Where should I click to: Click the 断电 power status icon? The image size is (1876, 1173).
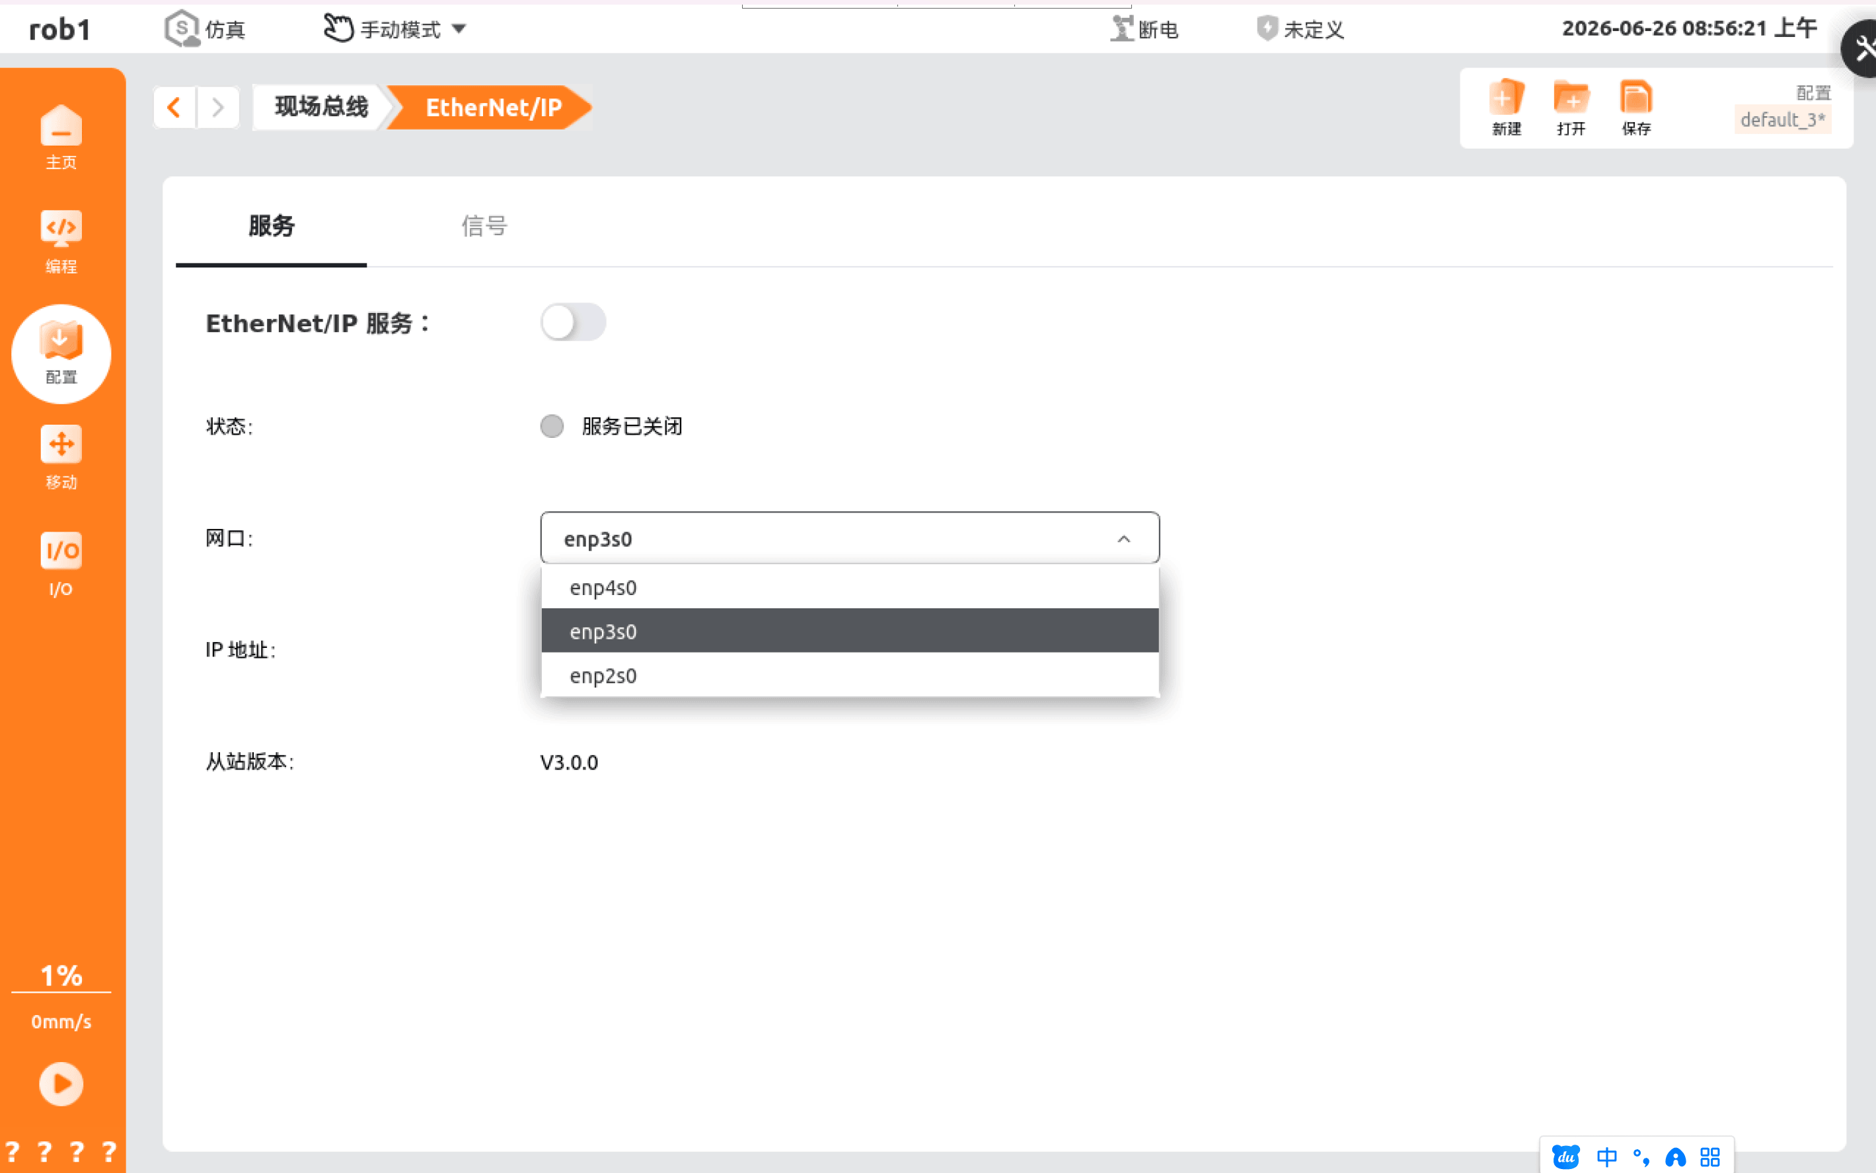point(1144,28)
